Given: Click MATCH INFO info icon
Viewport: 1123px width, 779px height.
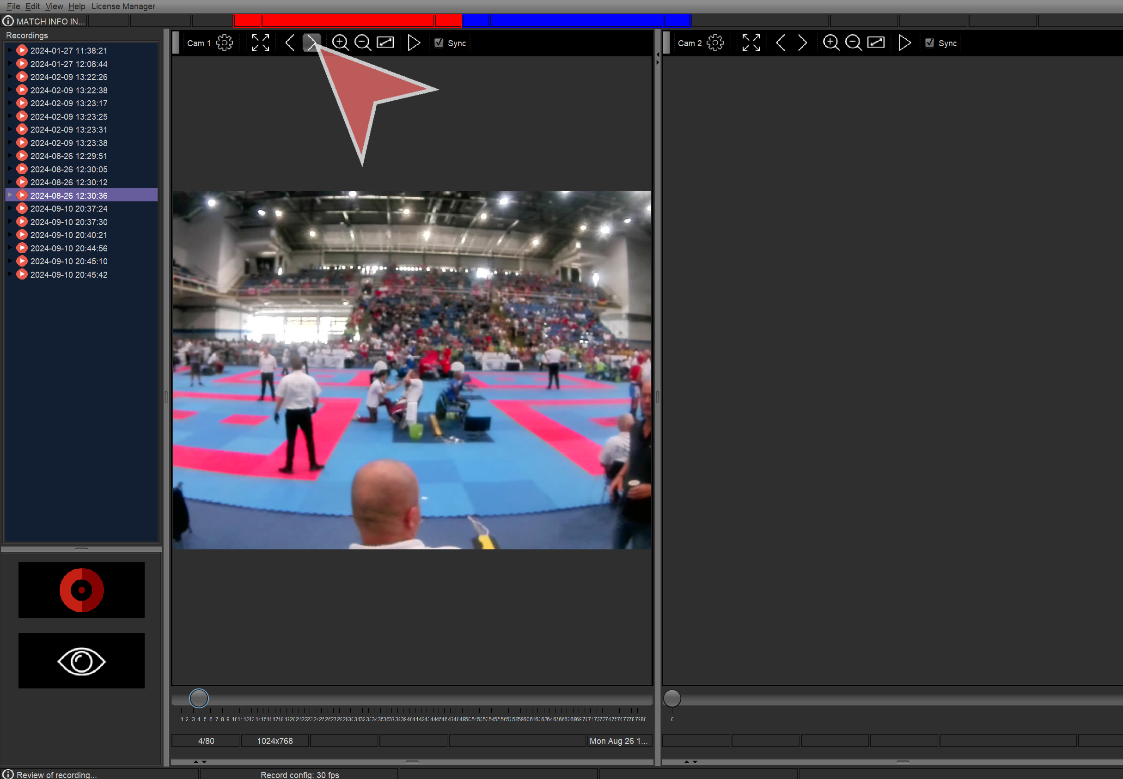Looking at the screenshot, I should pyautogui.click(x=8, y=21).
